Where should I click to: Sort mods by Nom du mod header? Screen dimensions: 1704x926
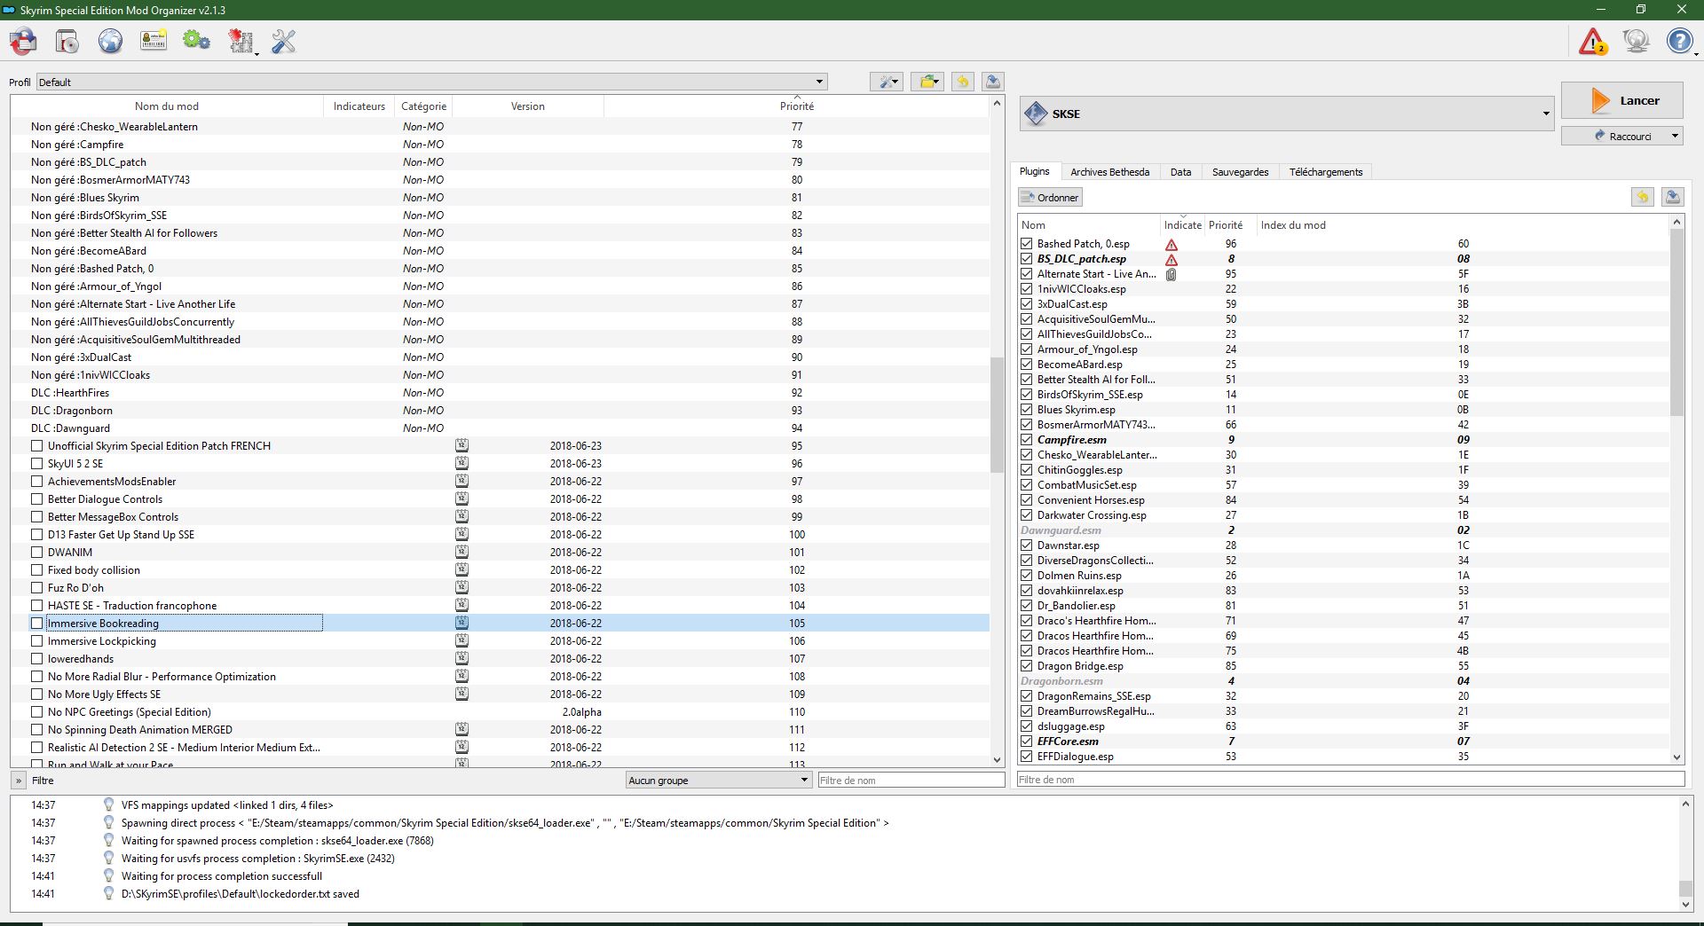point(167,106)
